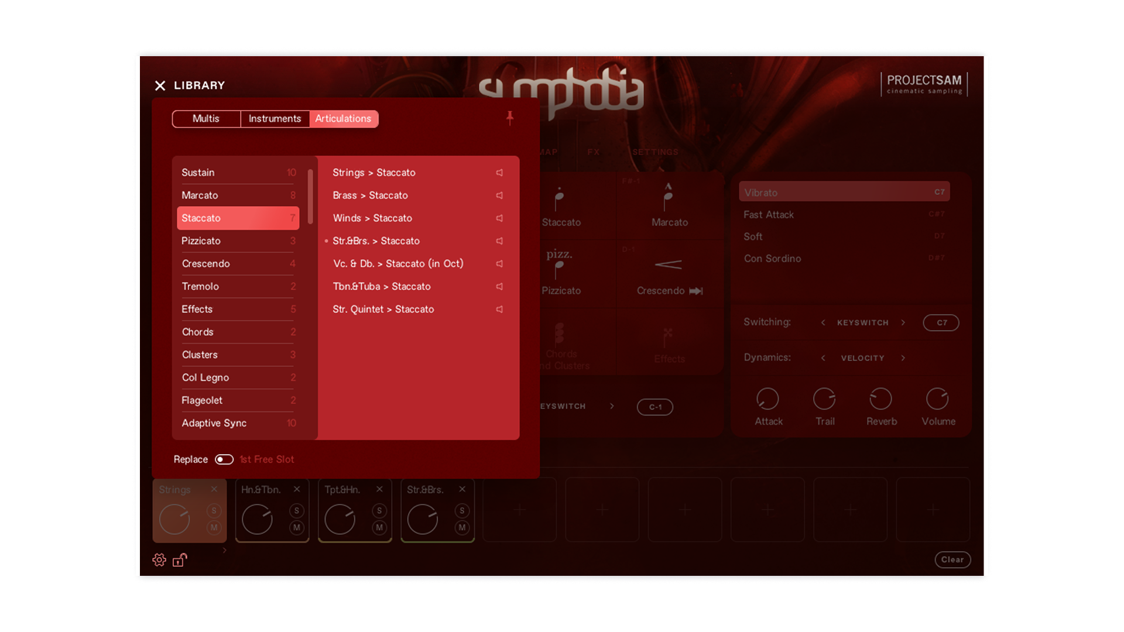
Task: Select the Con Sordino layer
Action: (844, 259)
